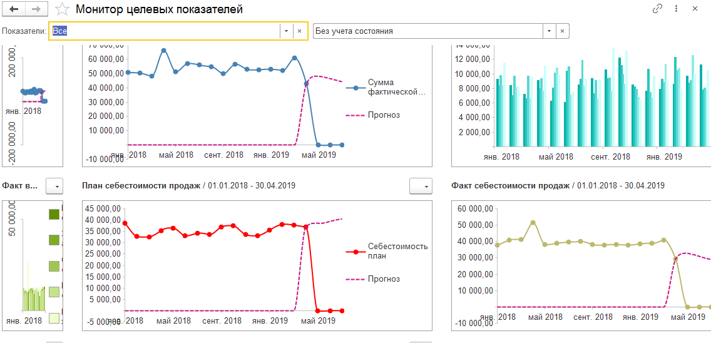The height and width of the screenshot is (343, 711).
Task: Clear the 'Без учета состояния' field
Action: point(562,31)
